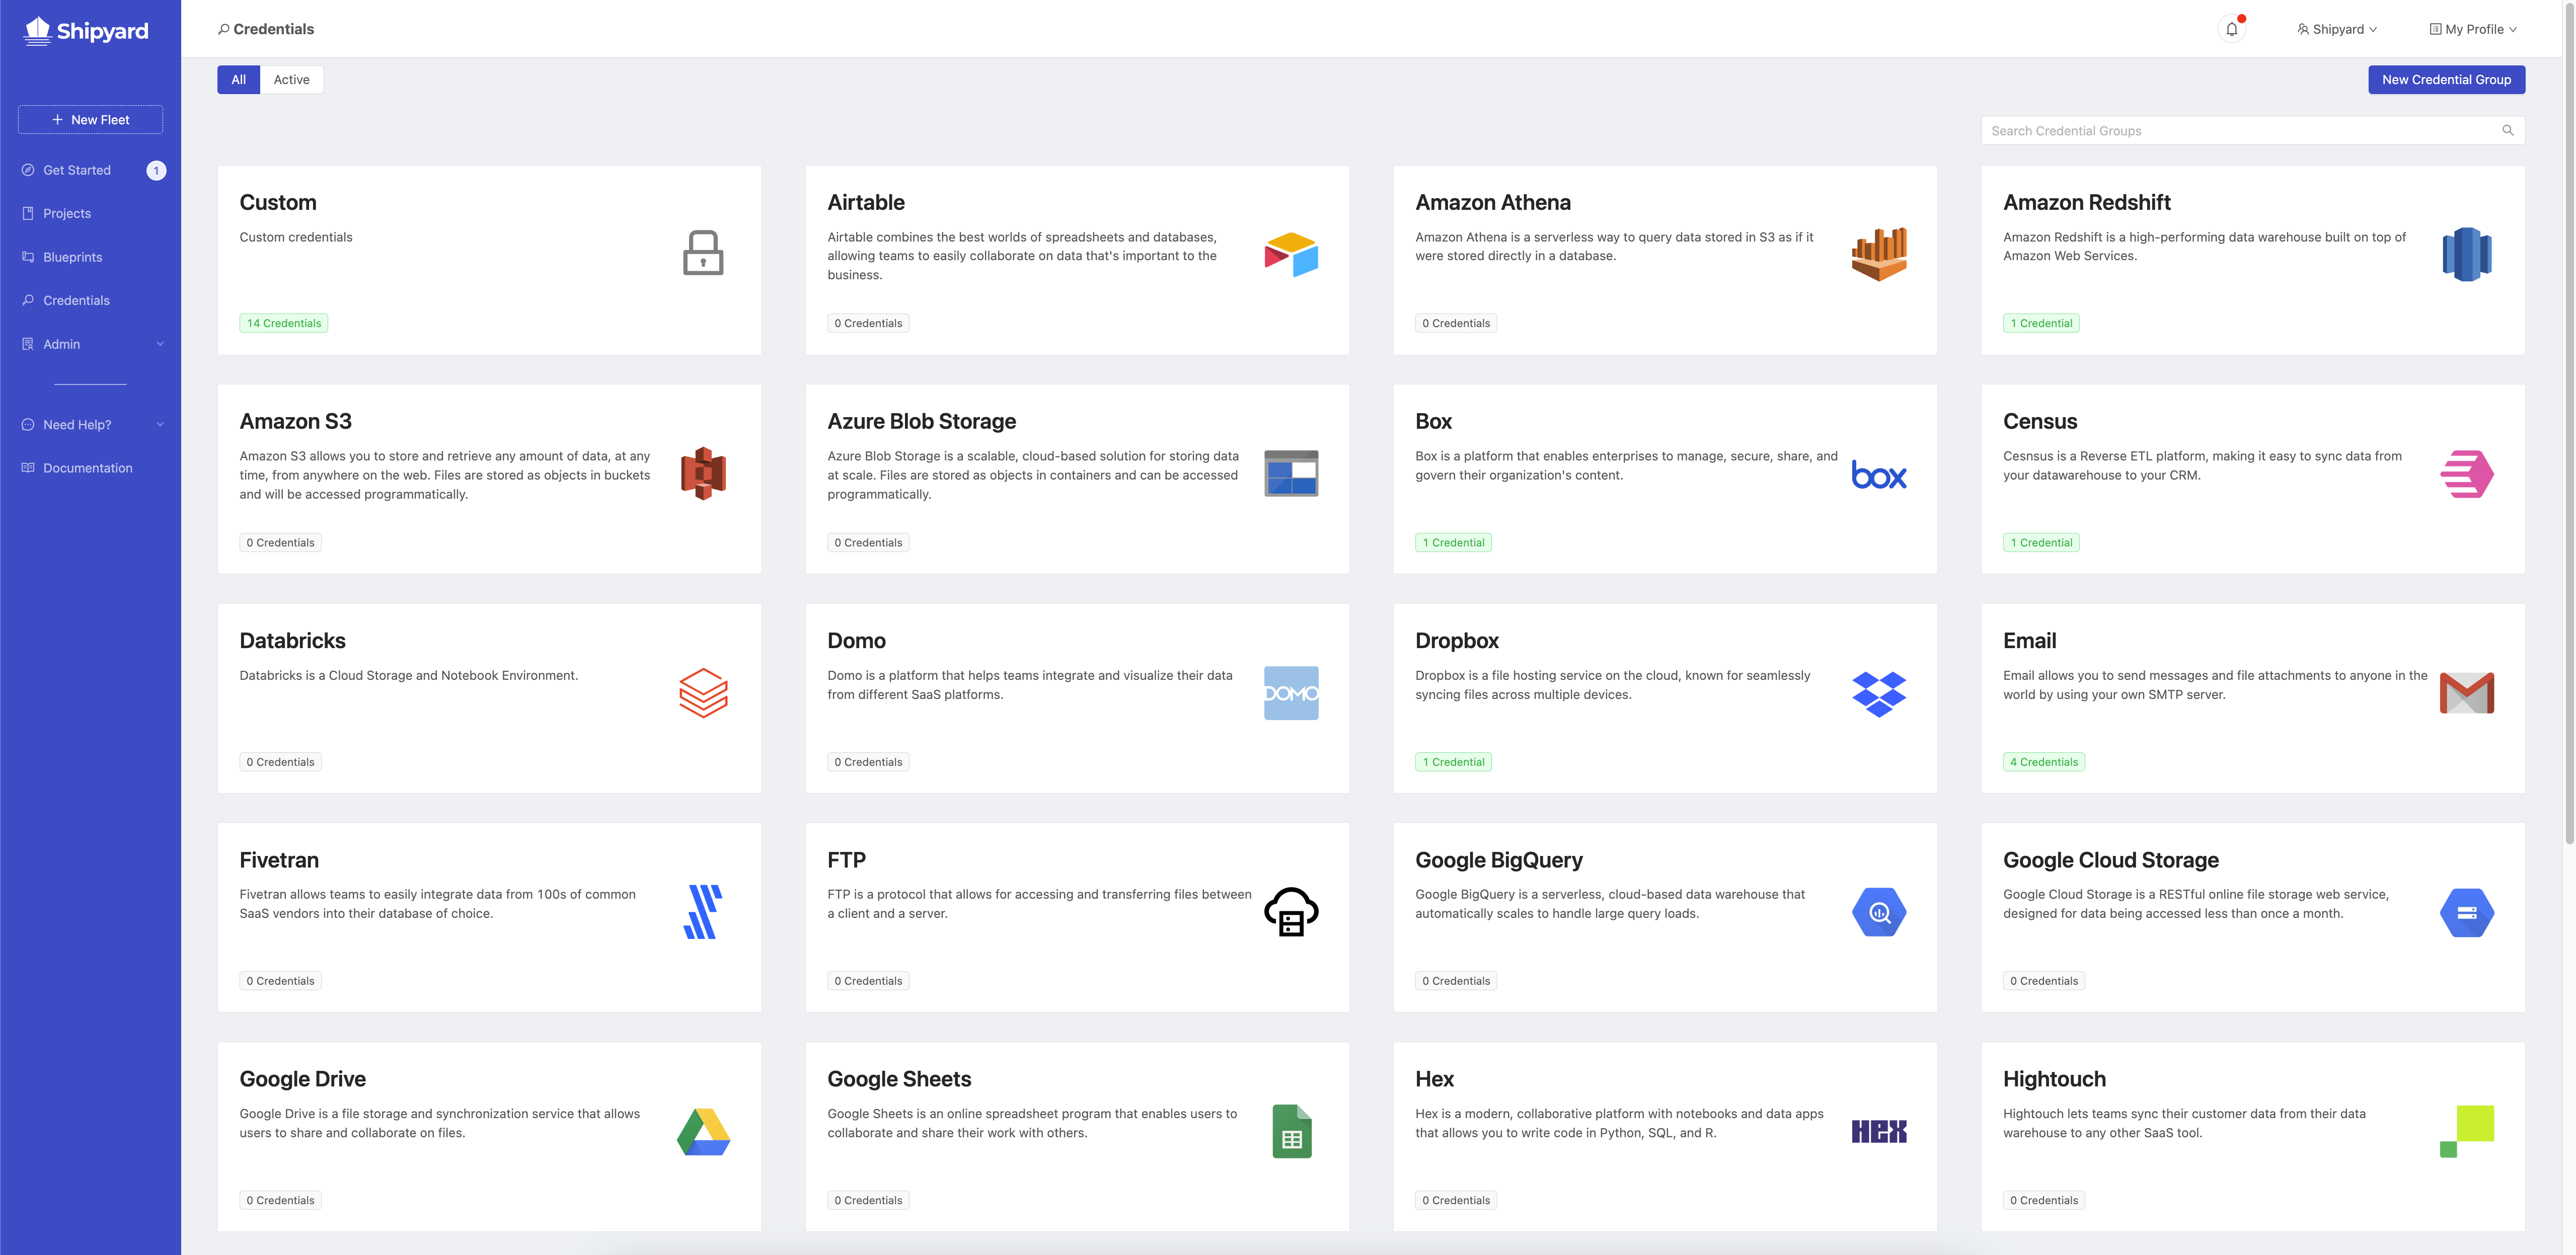2576x1255 pixels.
Task: Click the Fivetran logo icon
Action: coord(703,912)
